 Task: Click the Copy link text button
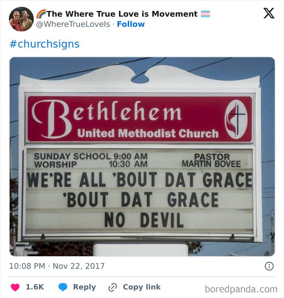point(142,287)
